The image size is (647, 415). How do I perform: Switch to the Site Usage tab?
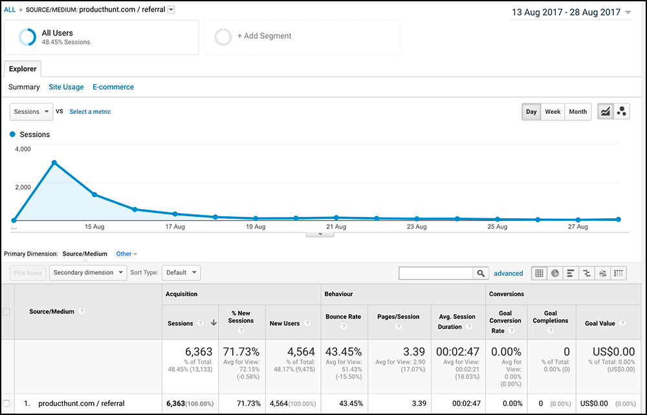66,87
